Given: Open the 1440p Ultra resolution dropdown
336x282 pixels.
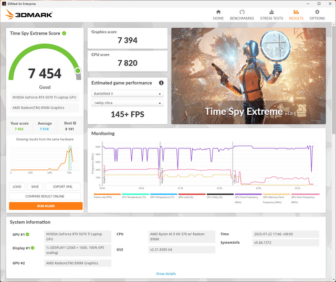Looking at the screenshot, I should coord(128,103).
